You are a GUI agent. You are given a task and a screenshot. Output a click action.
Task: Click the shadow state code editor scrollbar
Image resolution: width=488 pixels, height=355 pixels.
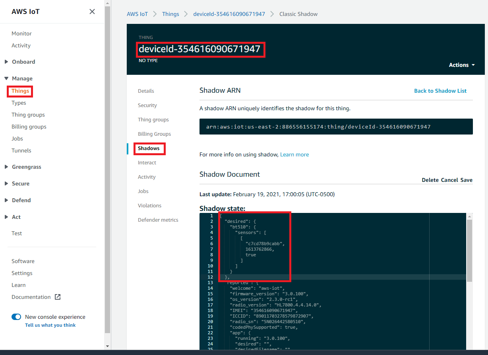click(x=470, y=250)
